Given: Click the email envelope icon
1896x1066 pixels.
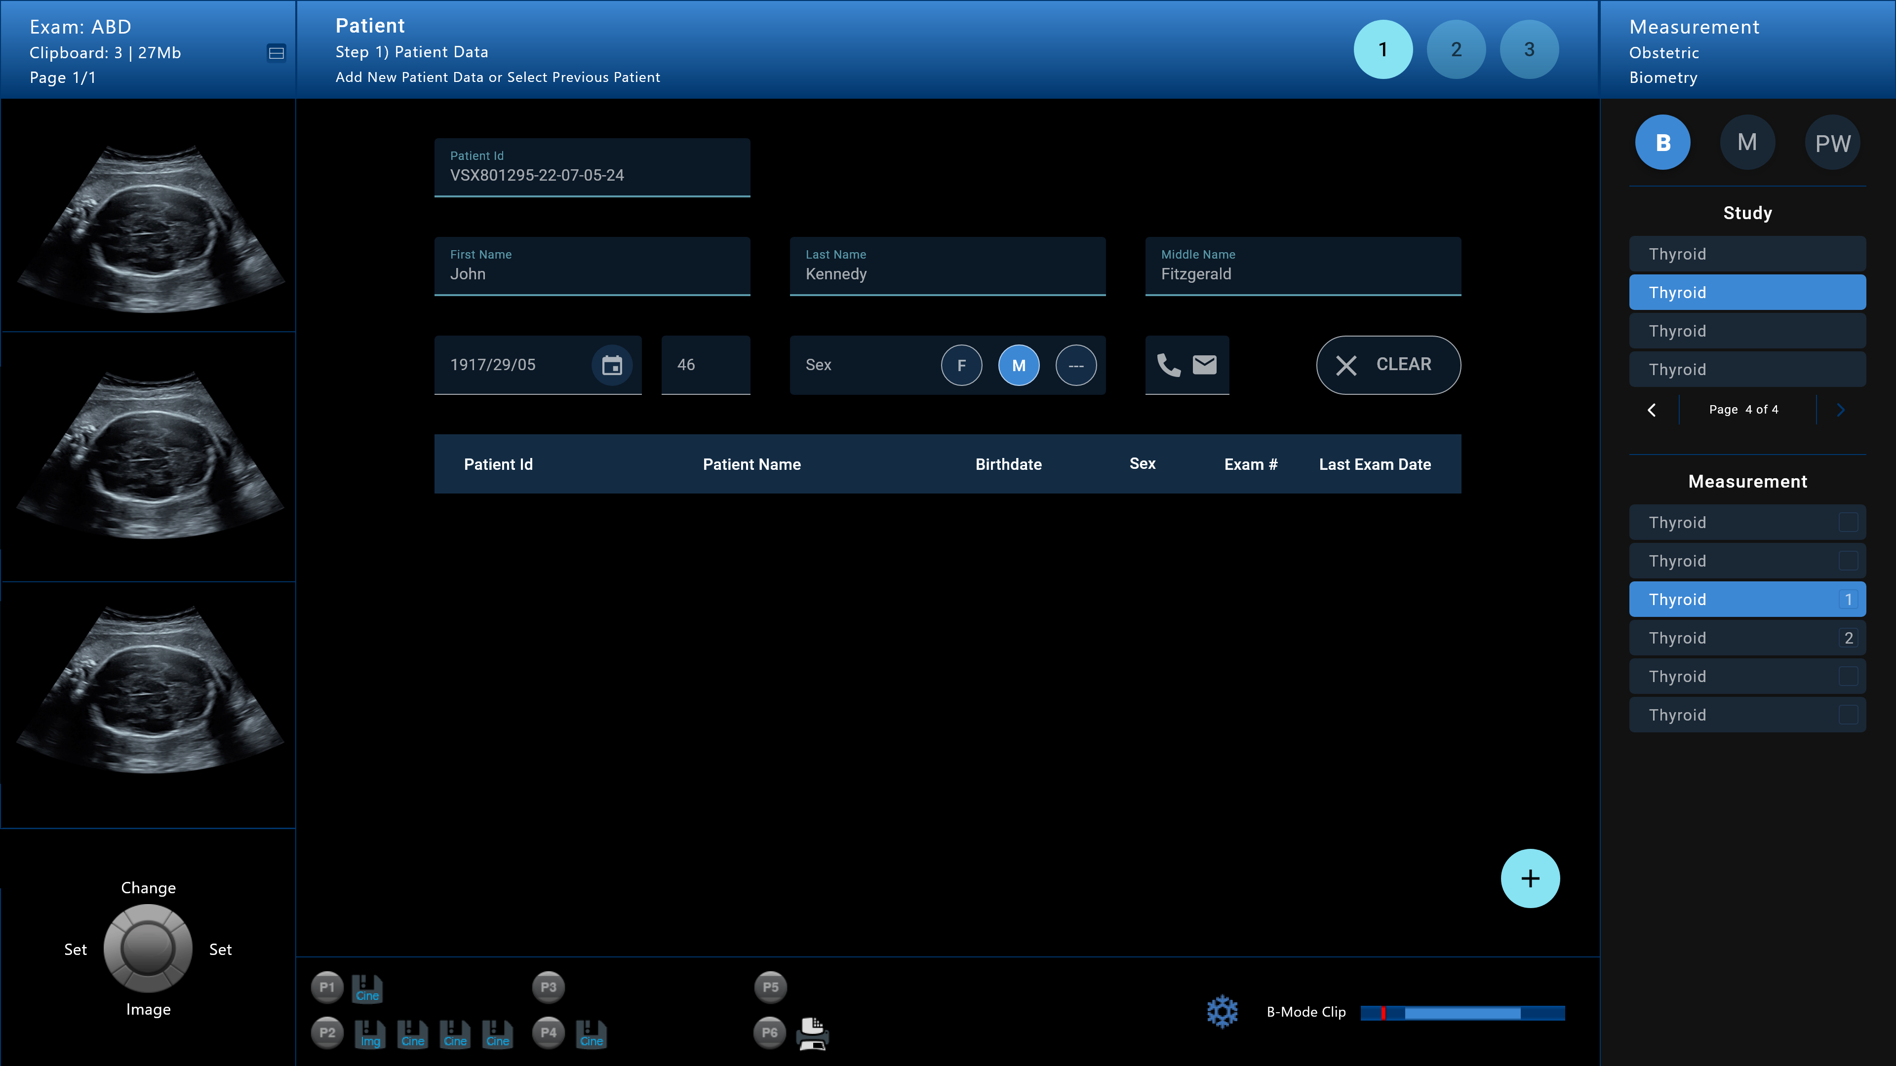Looking at the screenshot, I should coord(1204,365).
